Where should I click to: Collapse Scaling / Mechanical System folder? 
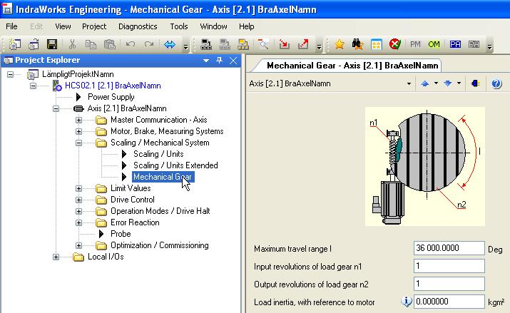point(78,143)
